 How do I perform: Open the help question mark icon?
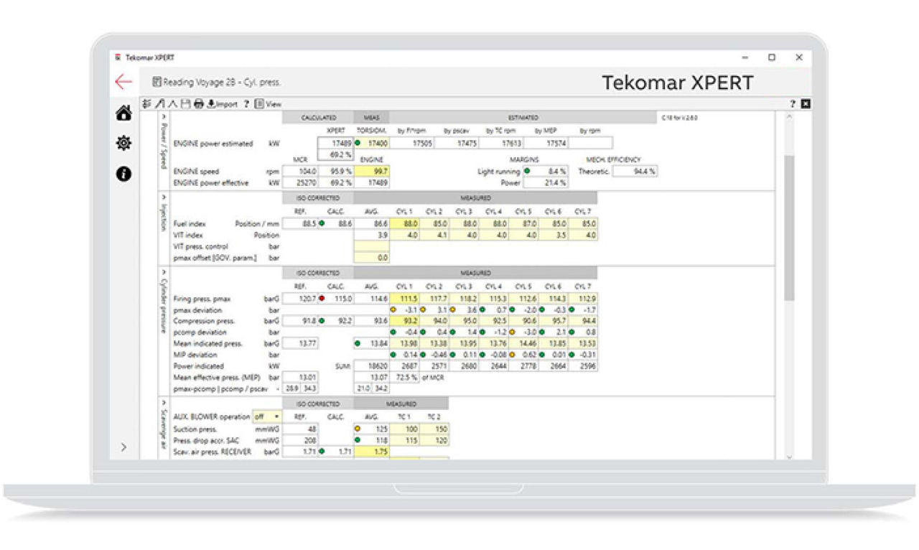(x=247, y=104)
